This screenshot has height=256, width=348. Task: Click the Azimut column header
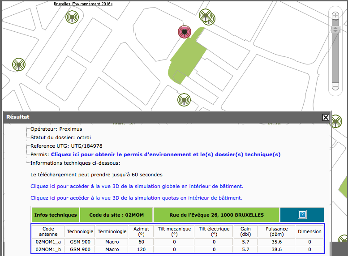[x=141, y=231]
